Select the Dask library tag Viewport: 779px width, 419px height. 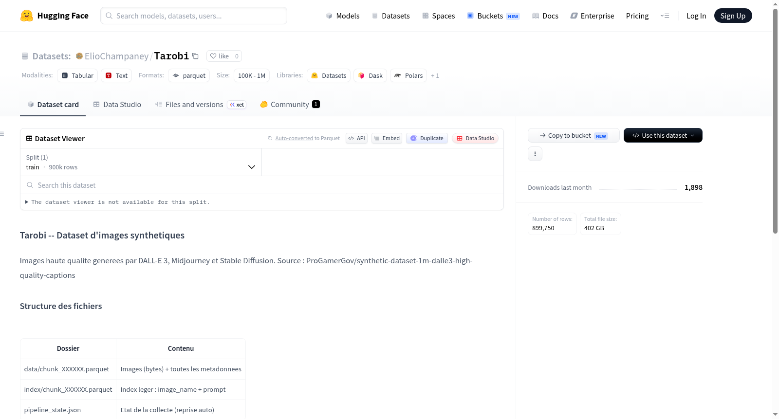coord(370,75)
